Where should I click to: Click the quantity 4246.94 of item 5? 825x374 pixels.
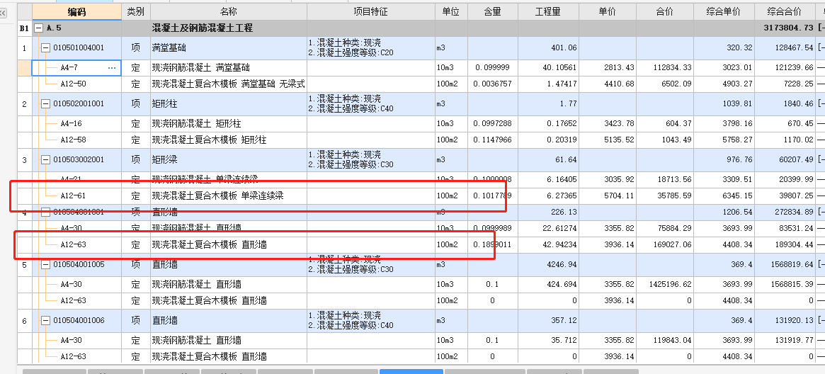561,264
